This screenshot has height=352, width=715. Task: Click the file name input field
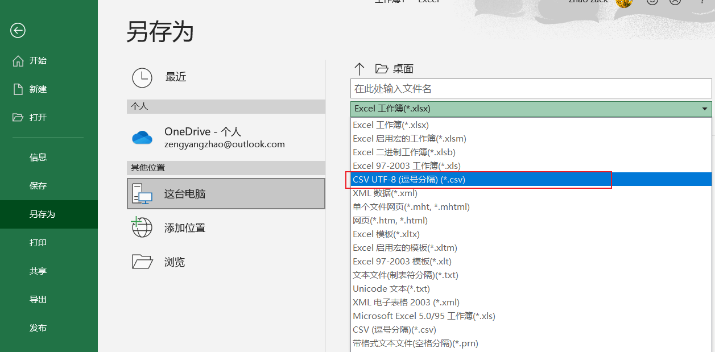[531, 88]
